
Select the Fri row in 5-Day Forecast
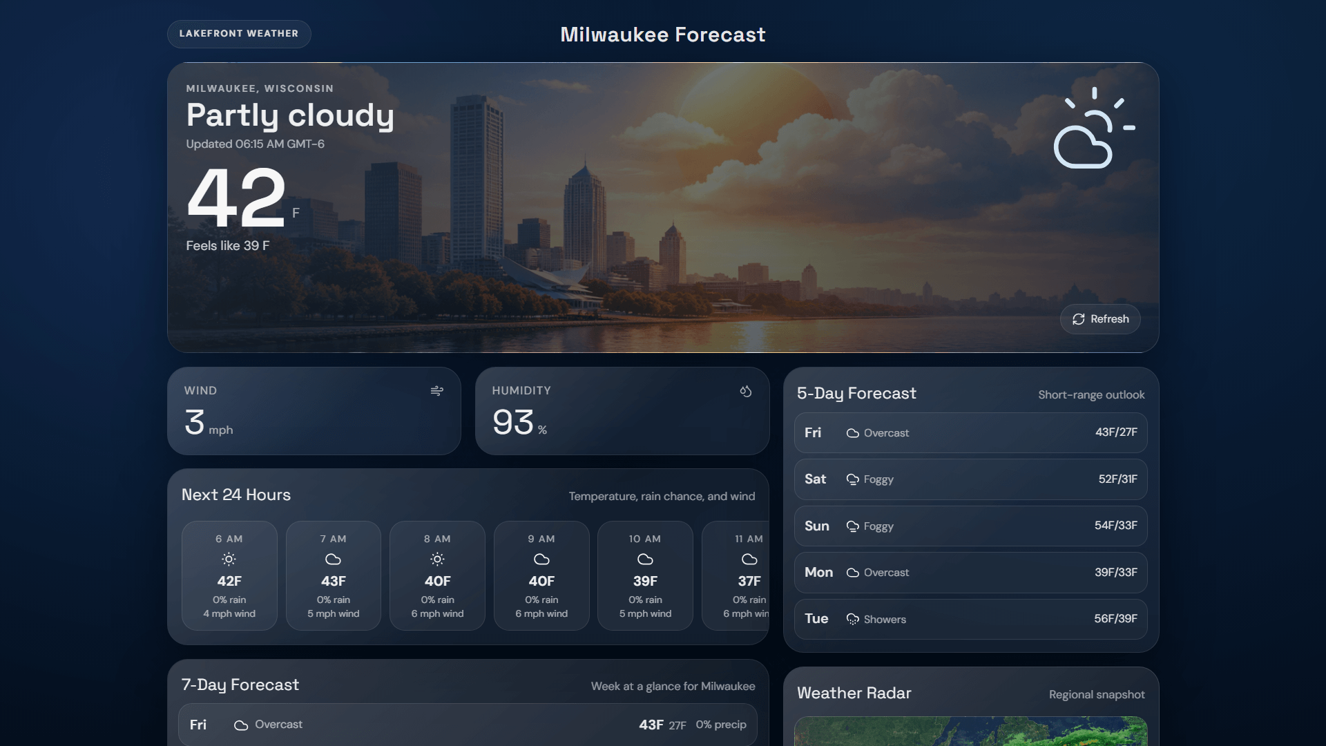970,433
